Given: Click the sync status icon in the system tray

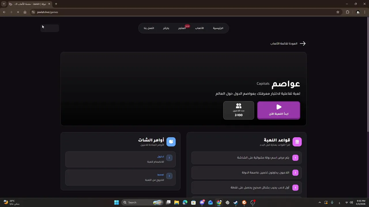Looking at the screenshot, I should point(326,202).
